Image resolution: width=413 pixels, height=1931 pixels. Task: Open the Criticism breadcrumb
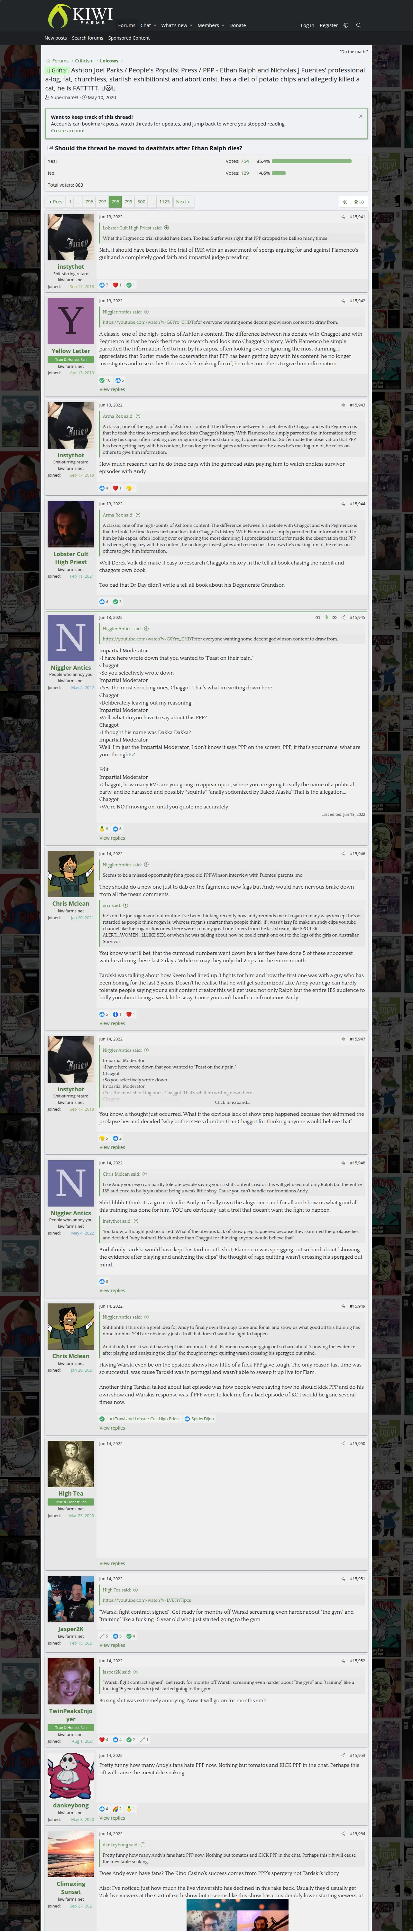84,61
